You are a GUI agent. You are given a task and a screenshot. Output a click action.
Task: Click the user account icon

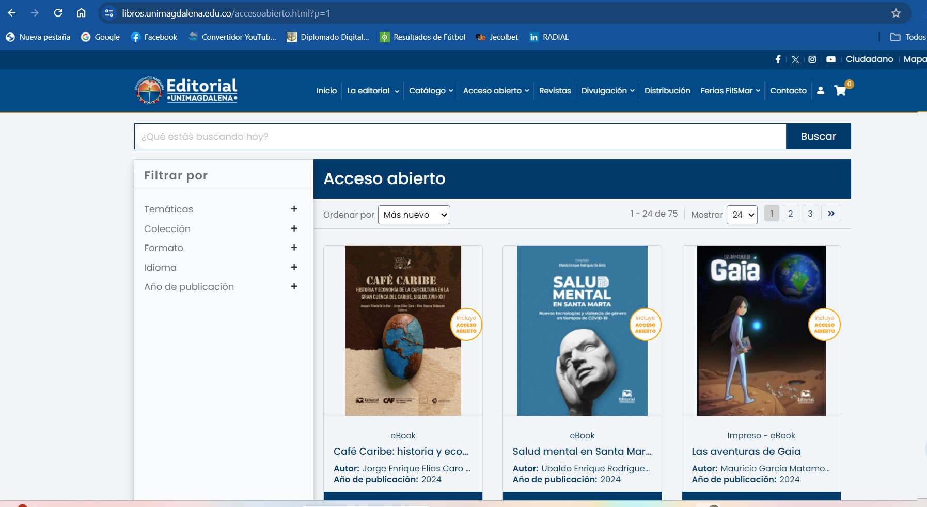[821, 91]
